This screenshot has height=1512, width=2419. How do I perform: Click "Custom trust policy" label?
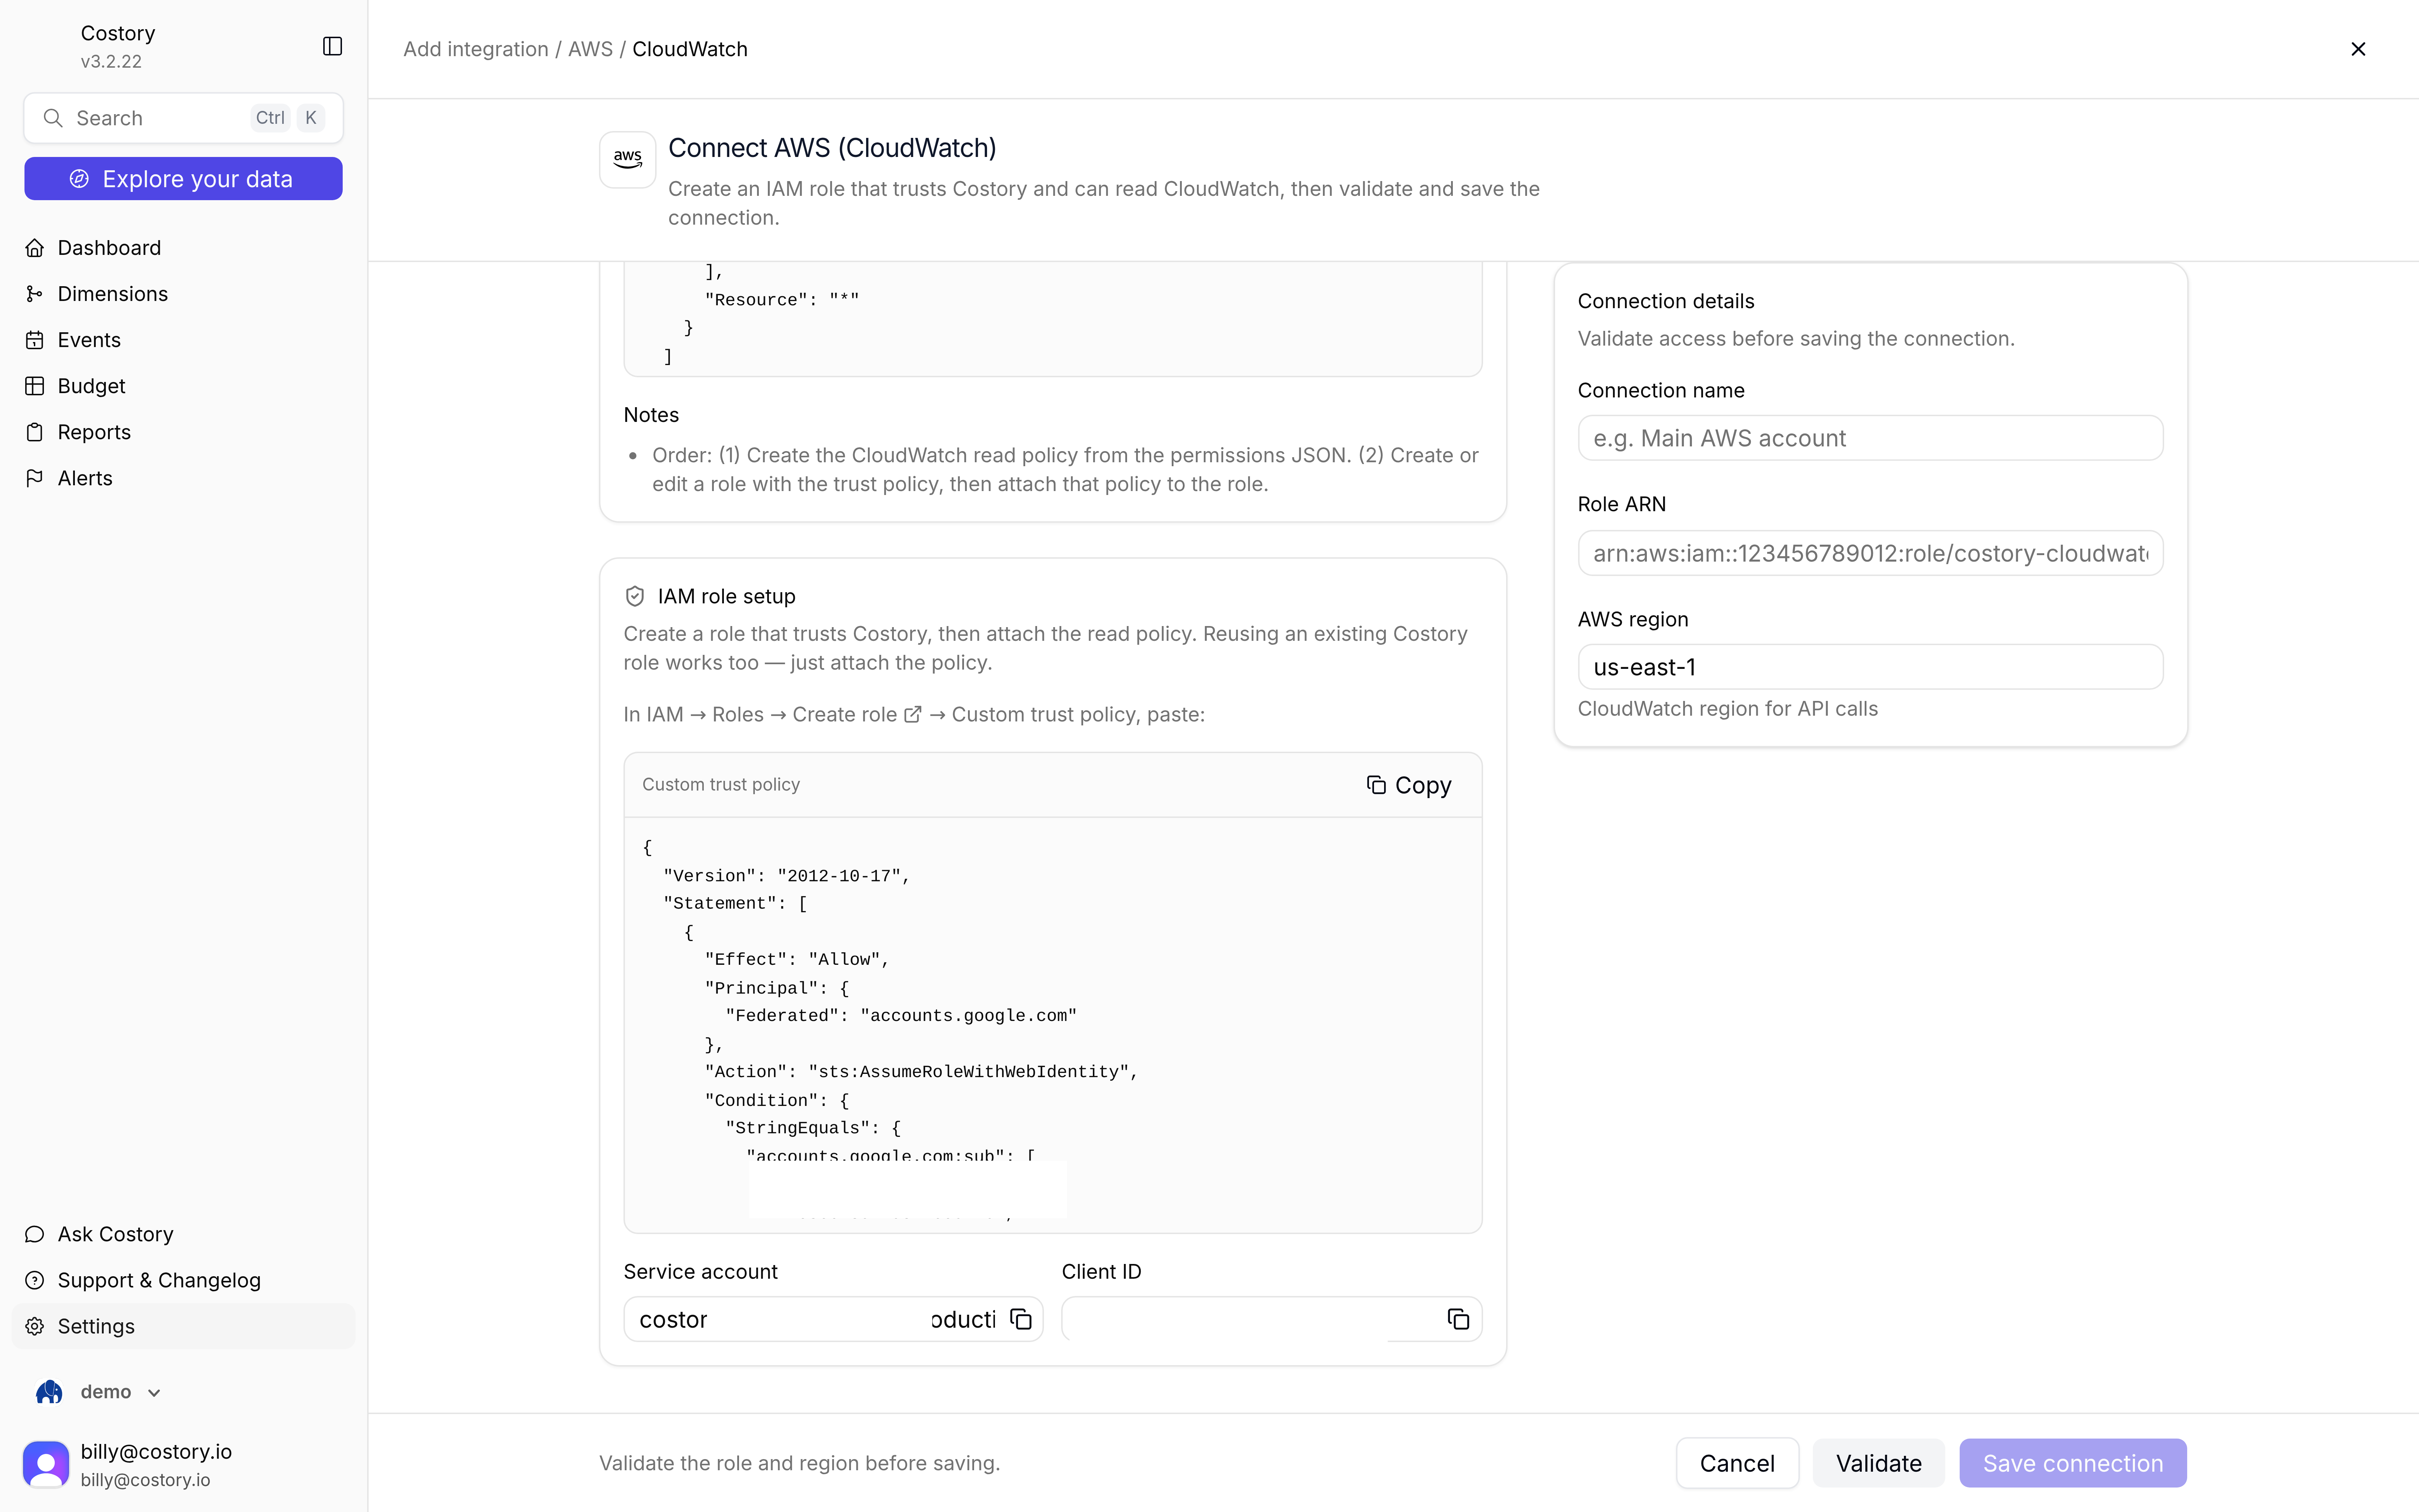click(721, 785)
